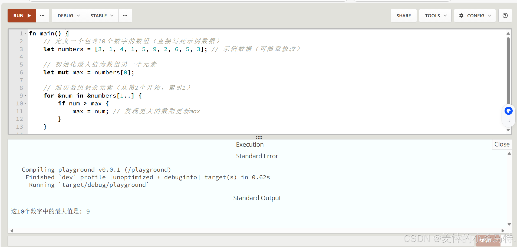
Task: Click the CONFIG gear icon
Action: (461, 16)
